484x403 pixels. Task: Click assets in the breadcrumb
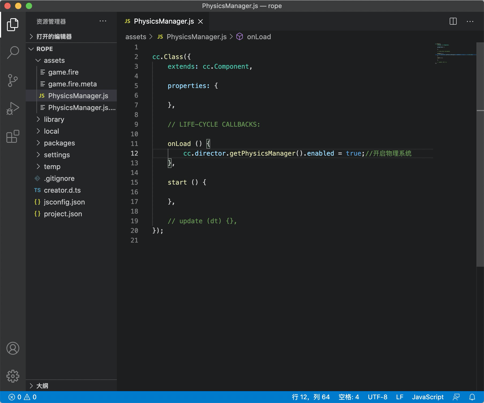(x=136, y=37)
